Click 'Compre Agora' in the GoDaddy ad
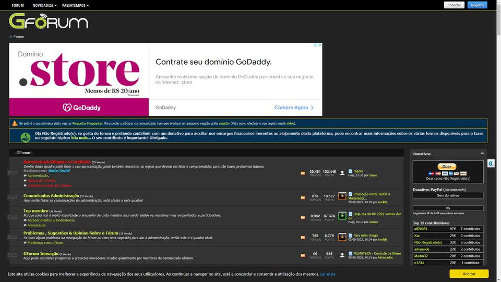The image size is (501, 282). tap(294, 108)
